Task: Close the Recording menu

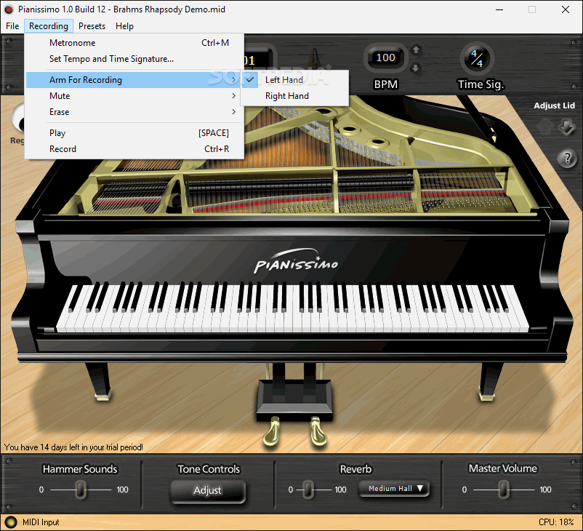Action: [x=49, y=26]
